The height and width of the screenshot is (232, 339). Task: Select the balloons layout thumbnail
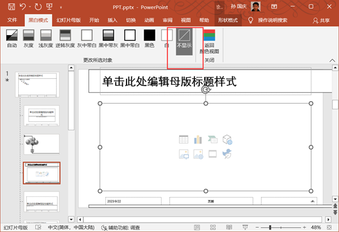pos(42,144)
